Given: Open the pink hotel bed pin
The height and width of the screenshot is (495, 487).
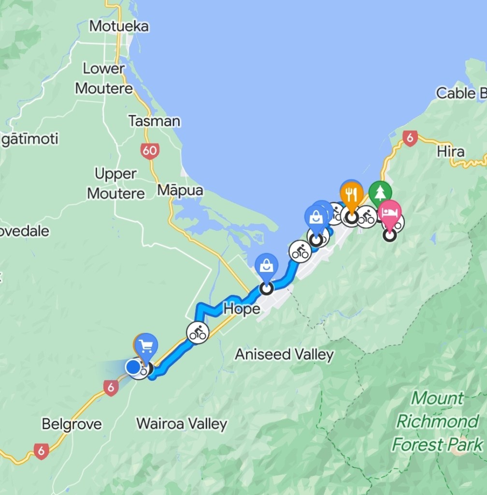Looking at the screenshot, I should (390, 212).
